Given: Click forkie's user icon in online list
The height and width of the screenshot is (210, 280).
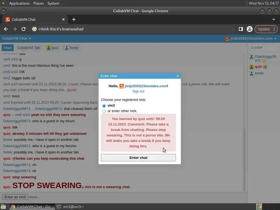Looking at the screenshot, I should point(252,73).
